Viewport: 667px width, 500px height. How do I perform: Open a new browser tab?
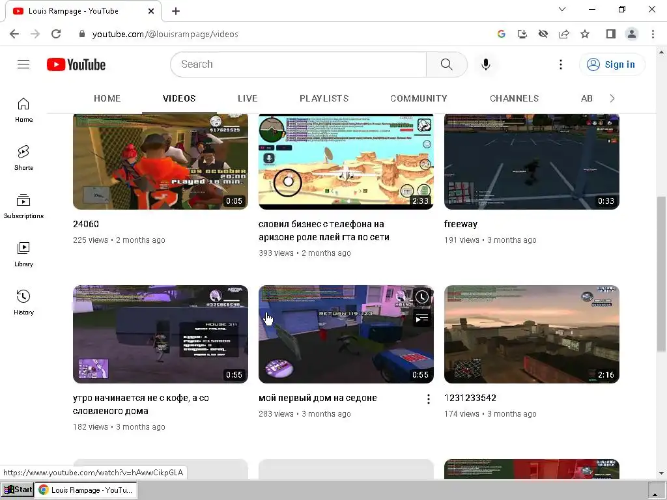tap(176, 11)
